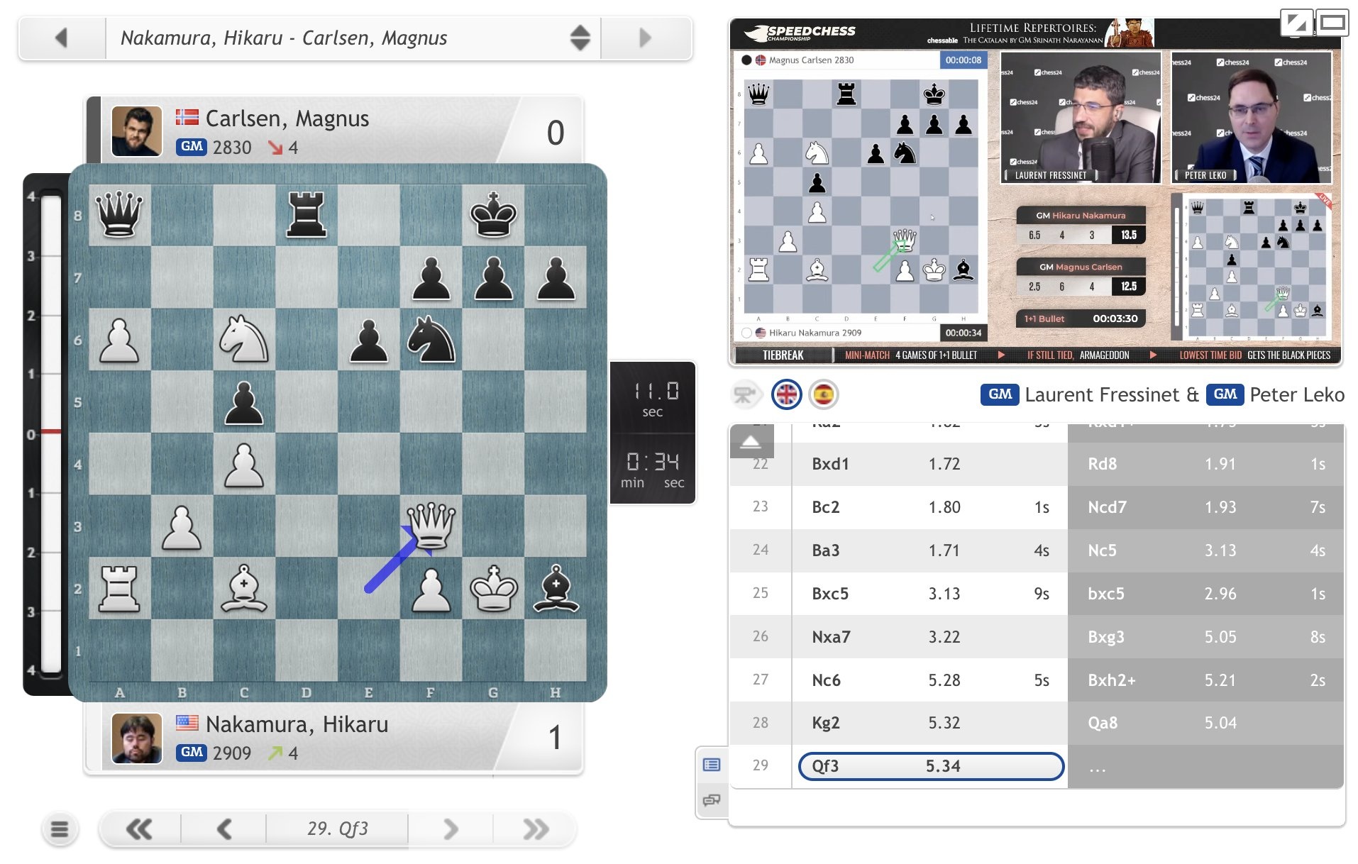Jump to the first move of the game
The height and width of the screenshot is (864, 1358).
tap(140, 828)
